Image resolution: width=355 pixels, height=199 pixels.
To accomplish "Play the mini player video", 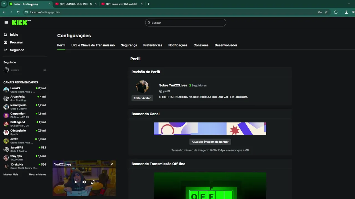I will pyautogui.click(x=76, y=182).
